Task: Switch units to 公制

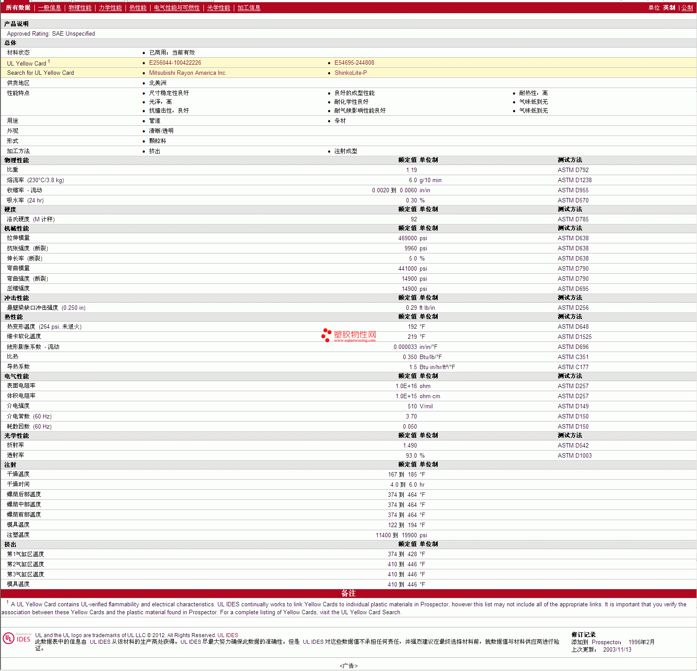Action: 687,8
